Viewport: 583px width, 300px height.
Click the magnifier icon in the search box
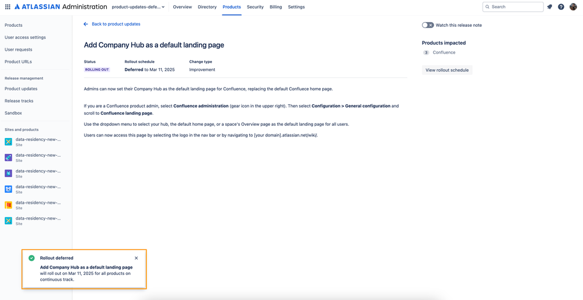[487, 6]
